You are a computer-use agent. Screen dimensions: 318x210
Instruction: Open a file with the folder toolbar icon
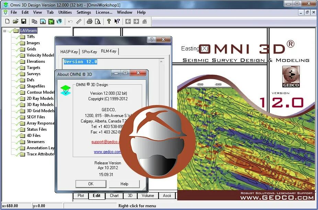pos(15,21)
